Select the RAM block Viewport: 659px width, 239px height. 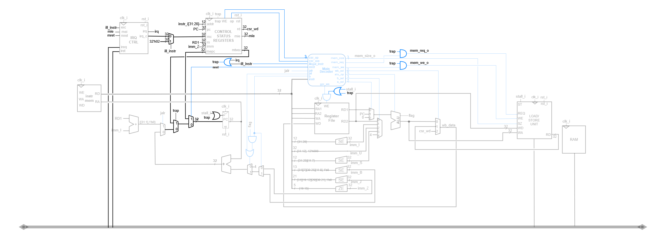(574, 139)
